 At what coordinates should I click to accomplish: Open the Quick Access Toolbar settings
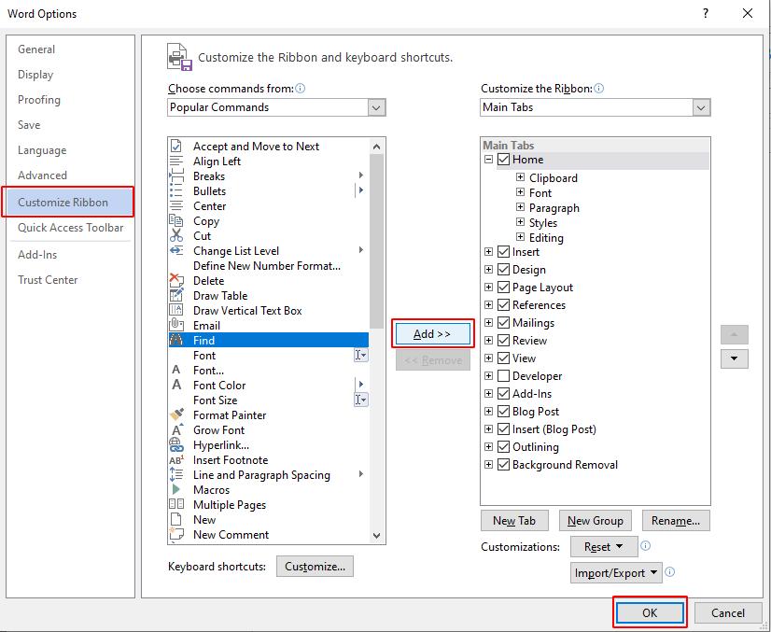(x=65, y=228)
